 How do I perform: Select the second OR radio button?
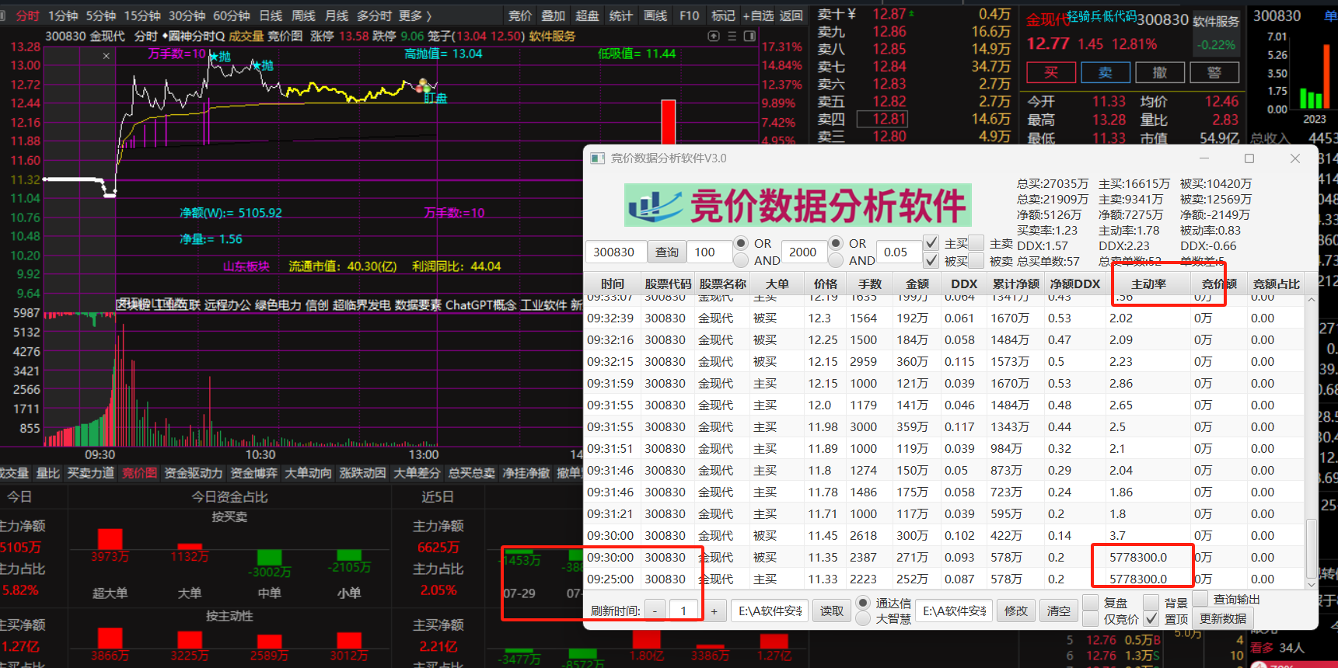[x=836, y=243]
